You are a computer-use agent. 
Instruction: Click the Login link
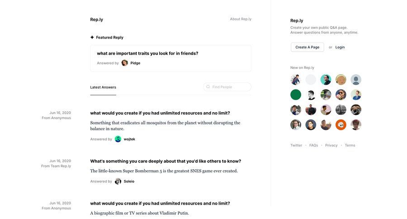(x=340, y=47)
